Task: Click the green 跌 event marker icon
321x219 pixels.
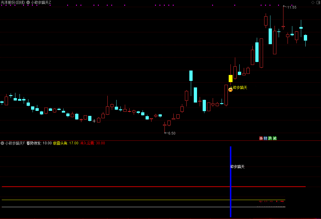Action: point(270,138)
